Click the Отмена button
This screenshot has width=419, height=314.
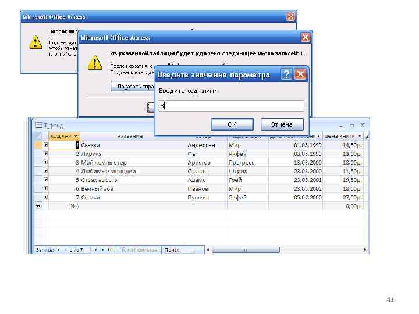[282, 124]
